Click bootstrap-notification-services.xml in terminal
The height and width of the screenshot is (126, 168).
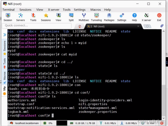click(41, 108)
